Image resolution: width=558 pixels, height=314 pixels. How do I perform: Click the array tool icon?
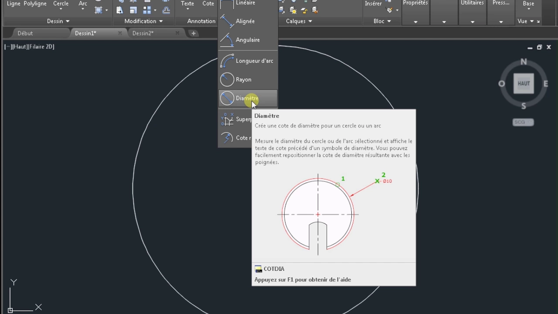pos(147,10)
